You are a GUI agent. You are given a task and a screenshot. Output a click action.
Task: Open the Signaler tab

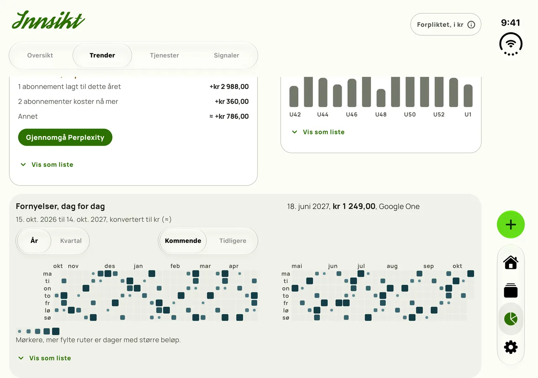point(227,55)
